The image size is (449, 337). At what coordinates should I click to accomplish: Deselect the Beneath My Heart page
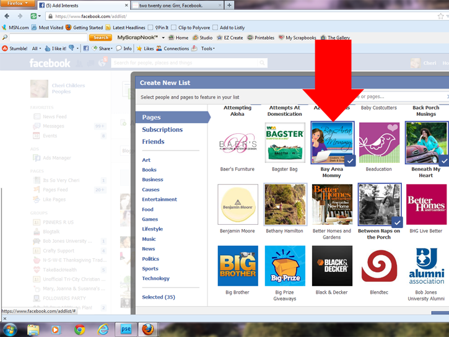pos(425,142)
